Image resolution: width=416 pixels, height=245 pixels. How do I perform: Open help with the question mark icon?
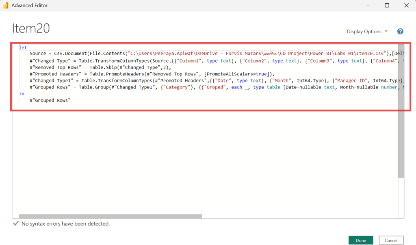pyautogui.click(x=400, y=32)
